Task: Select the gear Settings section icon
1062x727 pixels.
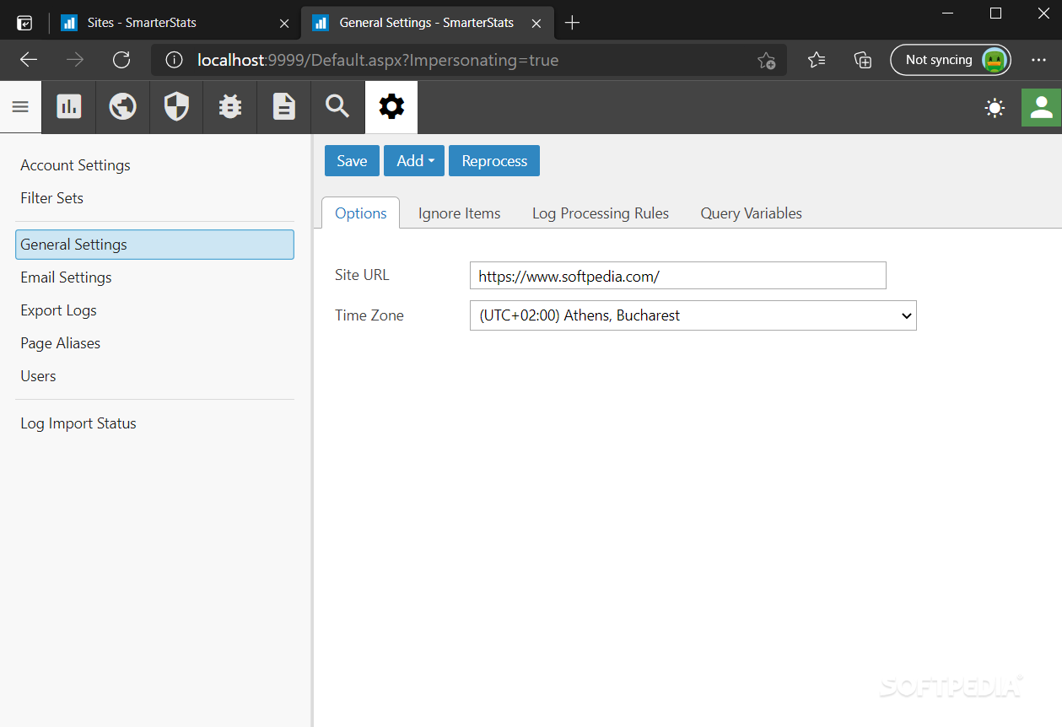Action: (x=391, y=107)
